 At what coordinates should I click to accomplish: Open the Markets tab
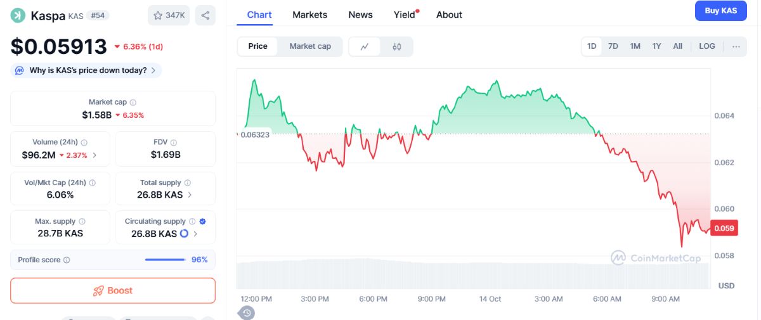coord(310,15)
